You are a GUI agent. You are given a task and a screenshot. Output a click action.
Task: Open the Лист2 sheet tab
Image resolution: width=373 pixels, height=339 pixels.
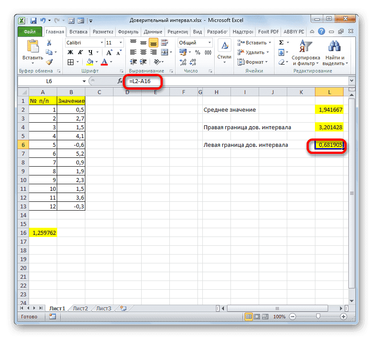80,308
